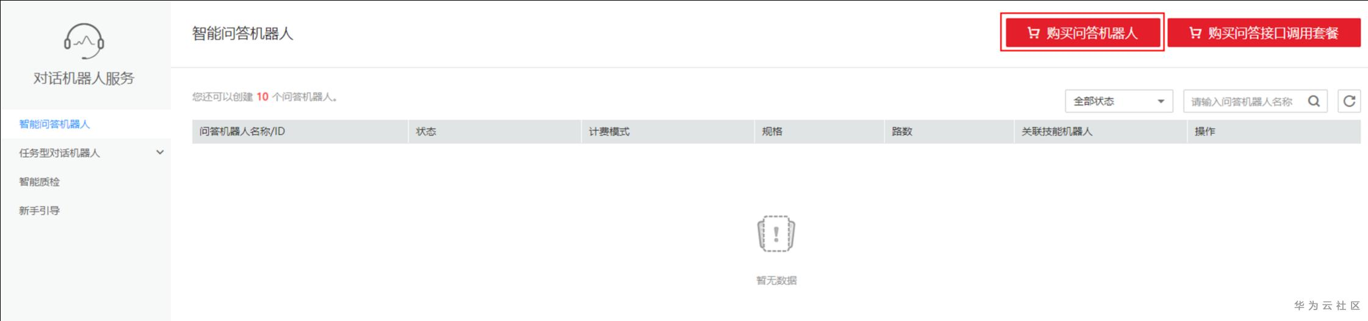Viewport: 1368px width, 321px height.
Task: Click the search magnifier icon
Action: click(x=1314, y=101)
